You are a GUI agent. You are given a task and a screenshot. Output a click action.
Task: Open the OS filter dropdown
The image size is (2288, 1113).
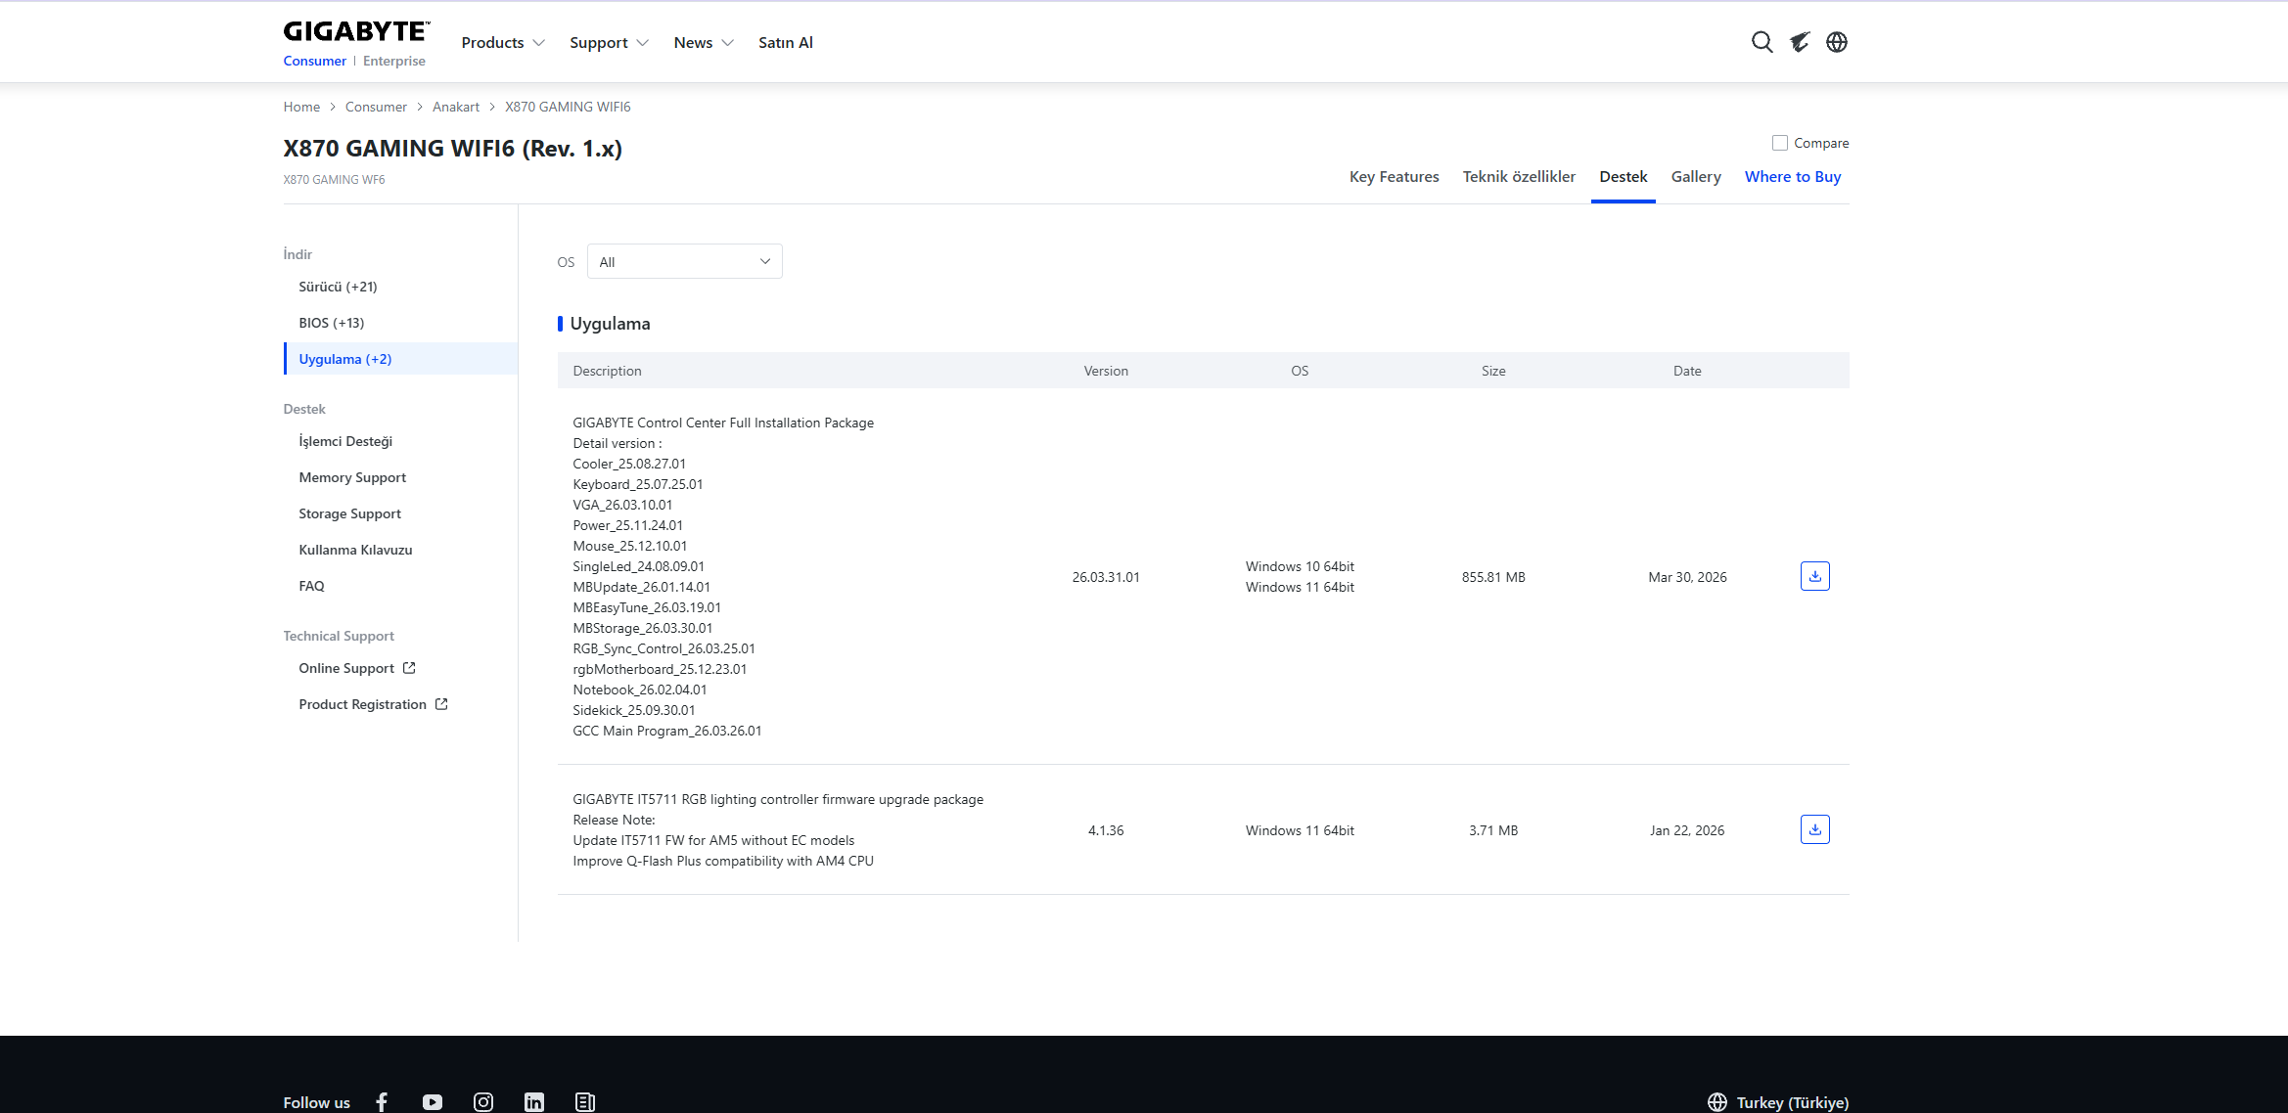[x=684, y=261]
